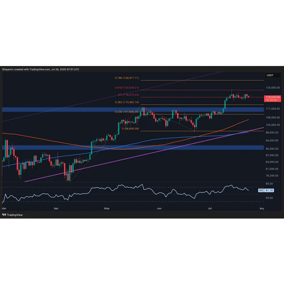Screen dimensions: 284x284
Task: Click the RSI 40.00 axis label
Action: (x=269, y=198)
